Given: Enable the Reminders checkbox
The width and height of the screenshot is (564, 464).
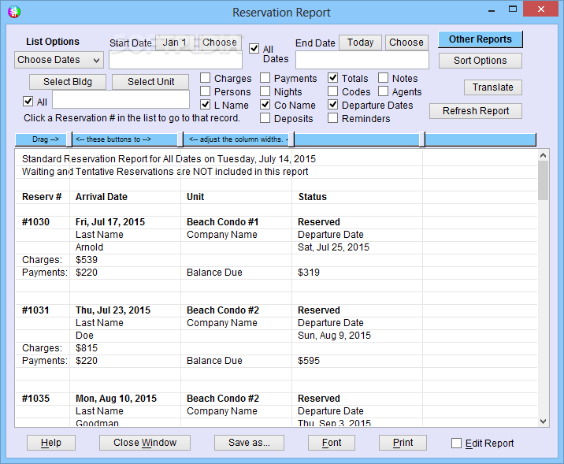Looking at the screenshot, I should (332, 118).
